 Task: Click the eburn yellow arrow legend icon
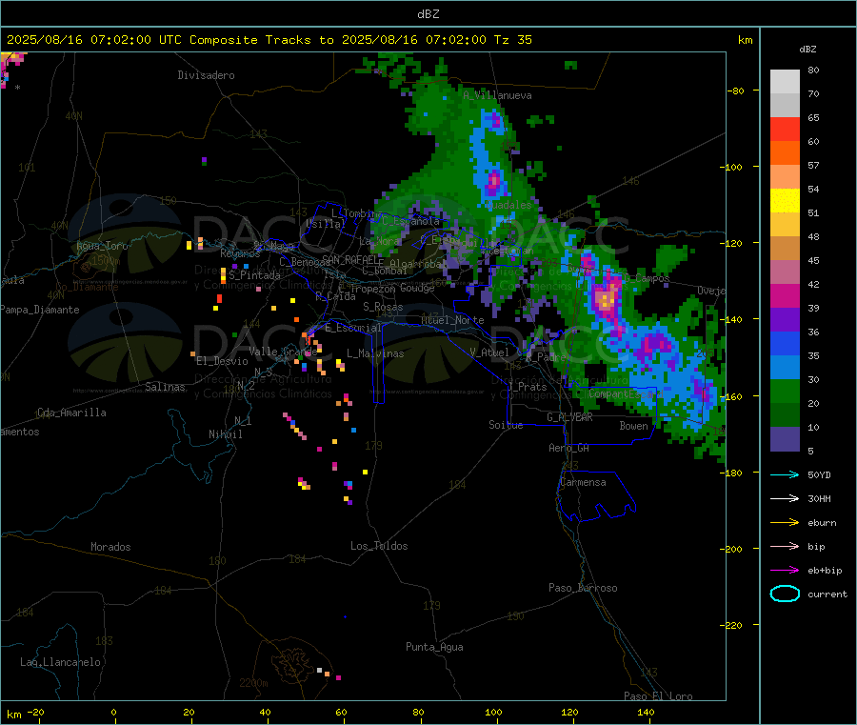(785, 522)
